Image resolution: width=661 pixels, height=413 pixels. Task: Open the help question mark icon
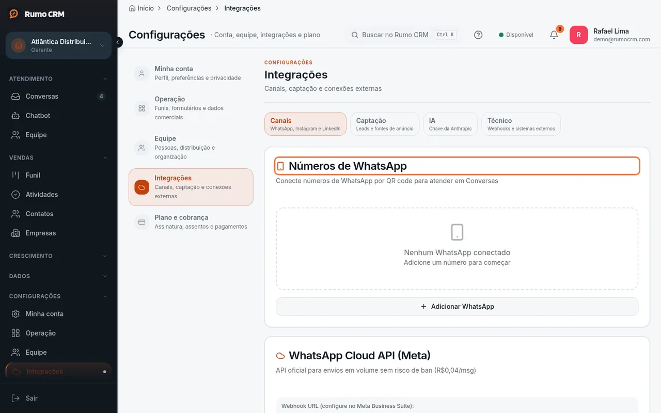[x=478, y=35]
